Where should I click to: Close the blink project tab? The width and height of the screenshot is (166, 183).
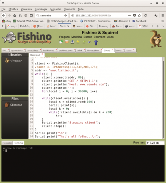(x=84, y=49)
